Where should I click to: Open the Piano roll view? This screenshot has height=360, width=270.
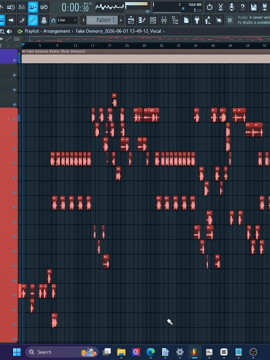coord(142,20)
